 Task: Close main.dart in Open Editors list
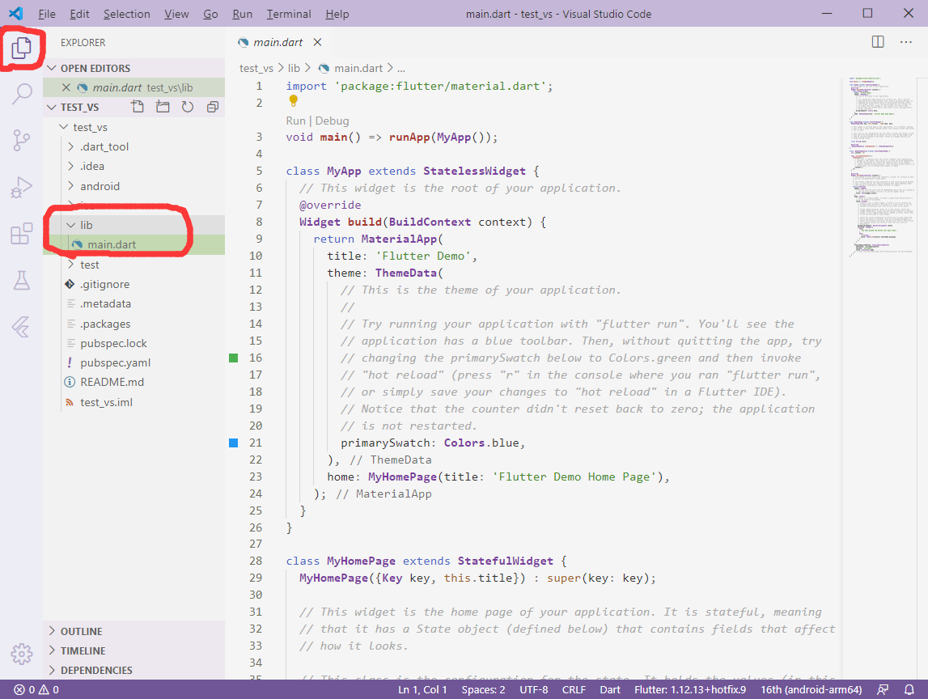coord(66,87)
